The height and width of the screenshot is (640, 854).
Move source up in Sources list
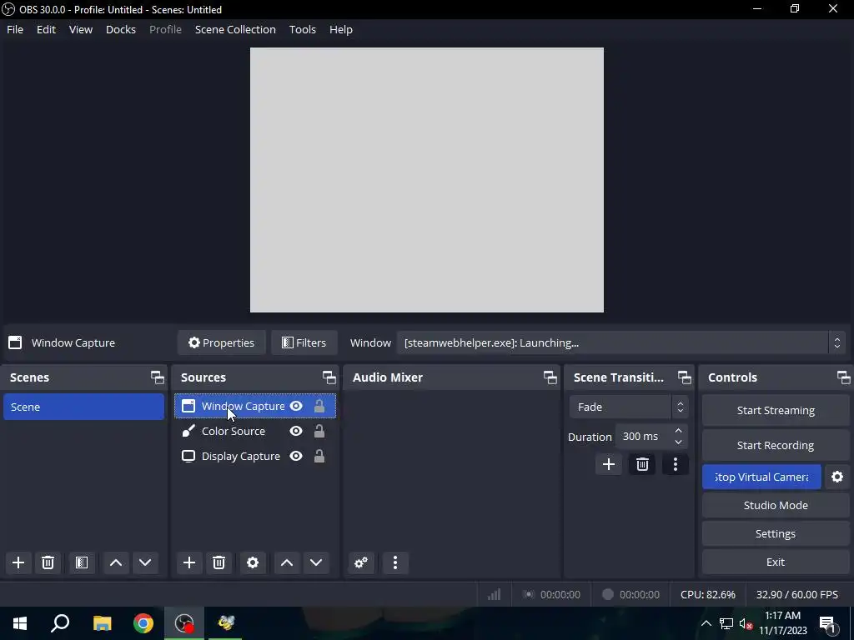287,562
